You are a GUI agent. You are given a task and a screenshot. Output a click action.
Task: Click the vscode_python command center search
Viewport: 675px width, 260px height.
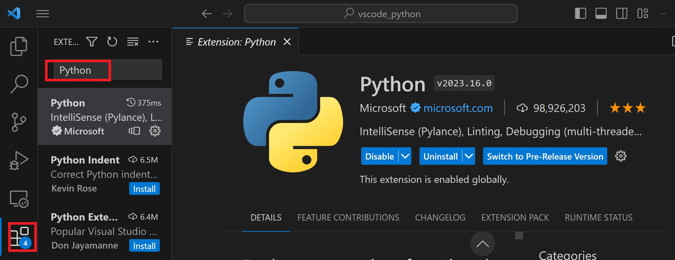point(380,14)
